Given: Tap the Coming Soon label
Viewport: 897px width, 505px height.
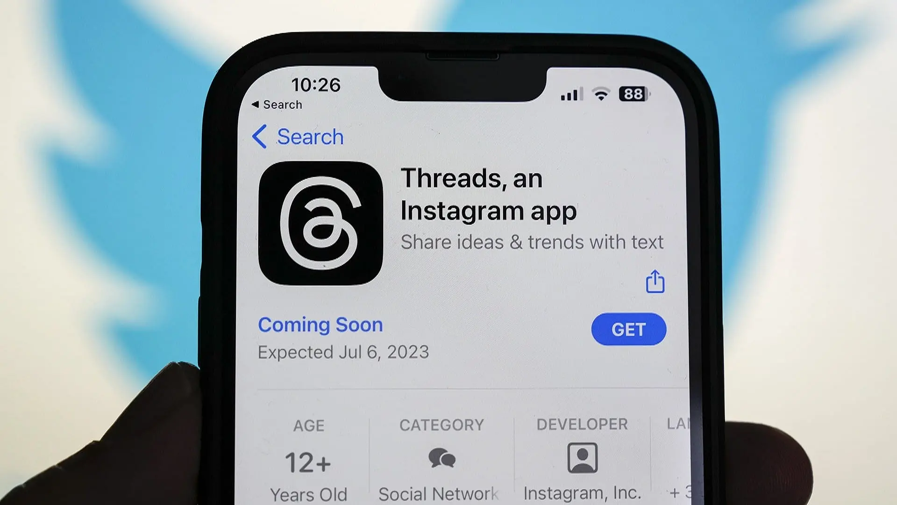Looking at the screenshot, I should coord(320,325).
